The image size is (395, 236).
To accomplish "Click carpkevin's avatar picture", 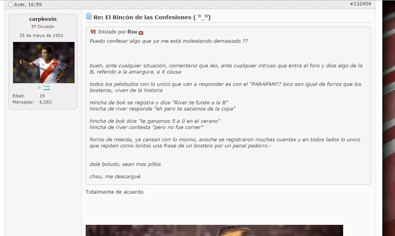I will point(44,63).
